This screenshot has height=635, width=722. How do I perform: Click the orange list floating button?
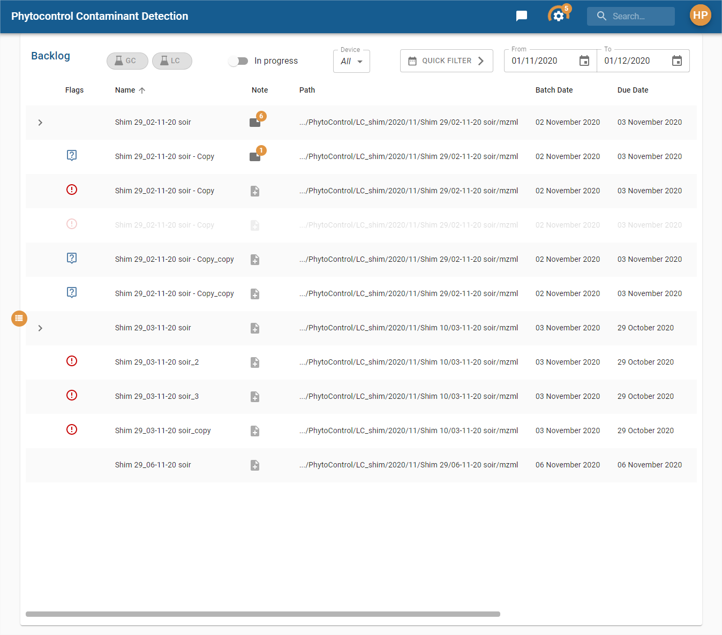tap(19, 318)
